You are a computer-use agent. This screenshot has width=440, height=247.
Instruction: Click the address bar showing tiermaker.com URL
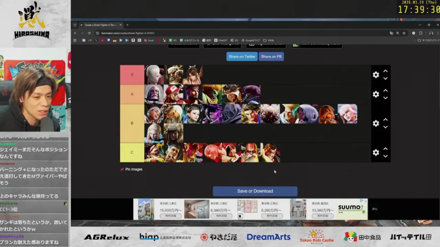click(x=241, y=33)
